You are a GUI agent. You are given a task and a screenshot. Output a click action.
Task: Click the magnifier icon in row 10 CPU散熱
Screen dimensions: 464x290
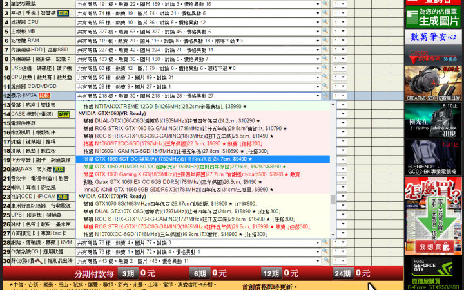[x=325, y=77]
